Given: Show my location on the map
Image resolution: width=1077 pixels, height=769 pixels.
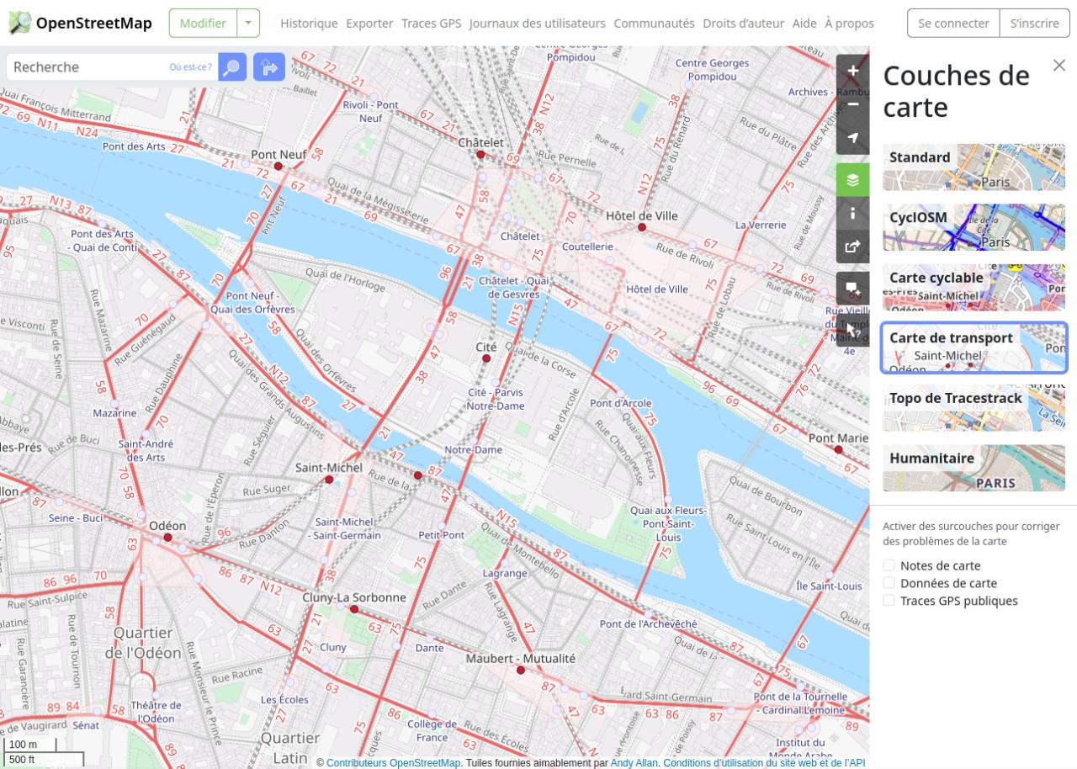Looking at the screenshot, I should 853,138.
